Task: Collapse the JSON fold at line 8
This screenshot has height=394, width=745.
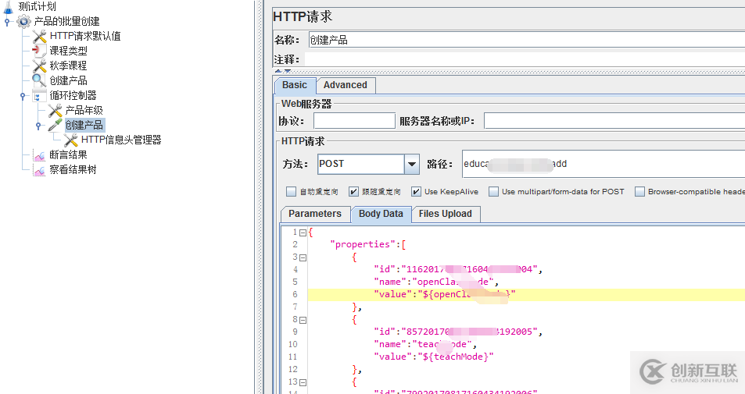Action: 303,320
